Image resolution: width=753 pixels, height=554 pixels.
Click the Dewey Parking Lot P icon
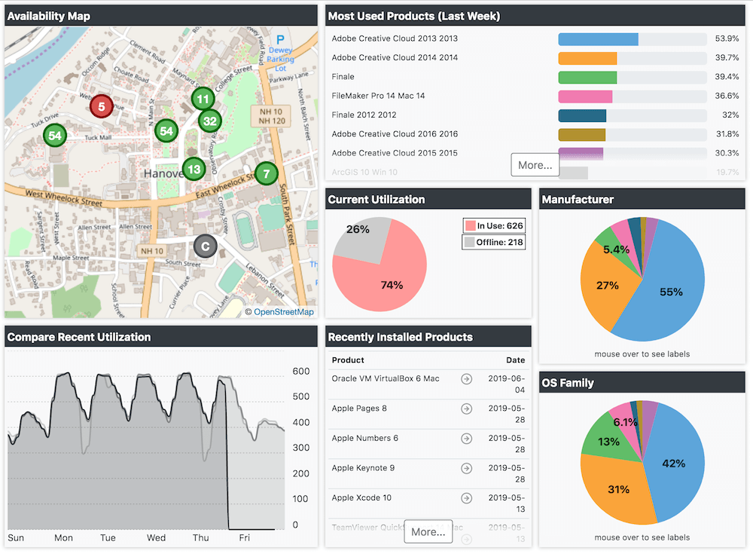pos(281,40)
